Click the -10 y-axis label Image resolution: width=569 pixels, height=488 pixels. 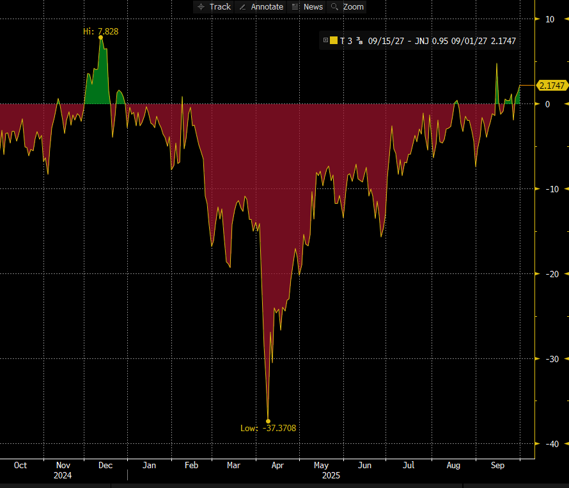[x=552, y=189]
